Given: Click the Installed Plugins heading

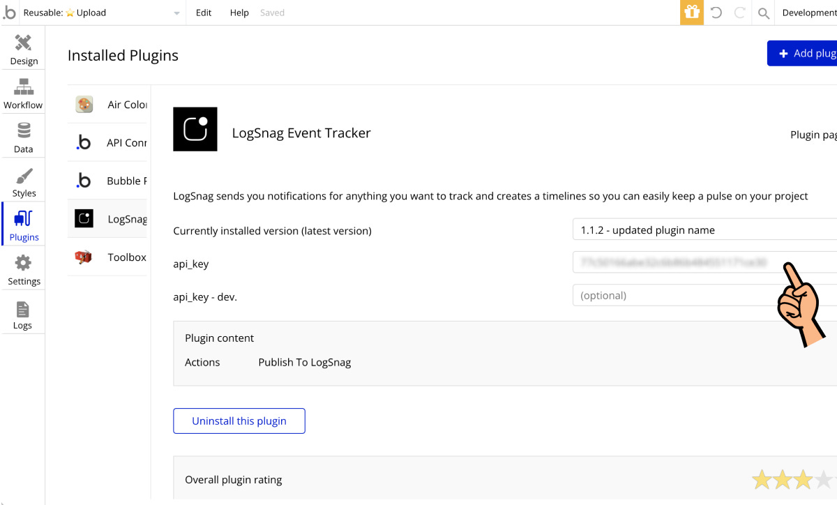Looking at the screenshot, I should pos(123,56).
